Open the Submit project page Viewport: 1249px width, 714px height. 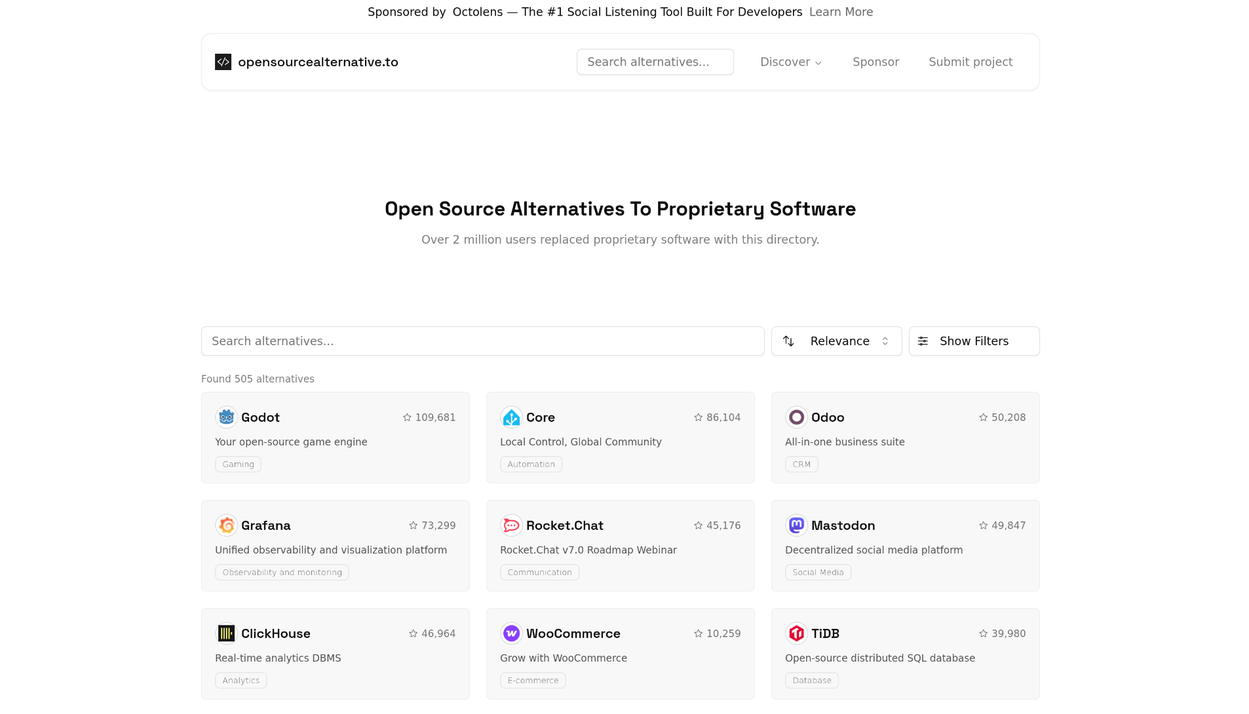point(970,62)
